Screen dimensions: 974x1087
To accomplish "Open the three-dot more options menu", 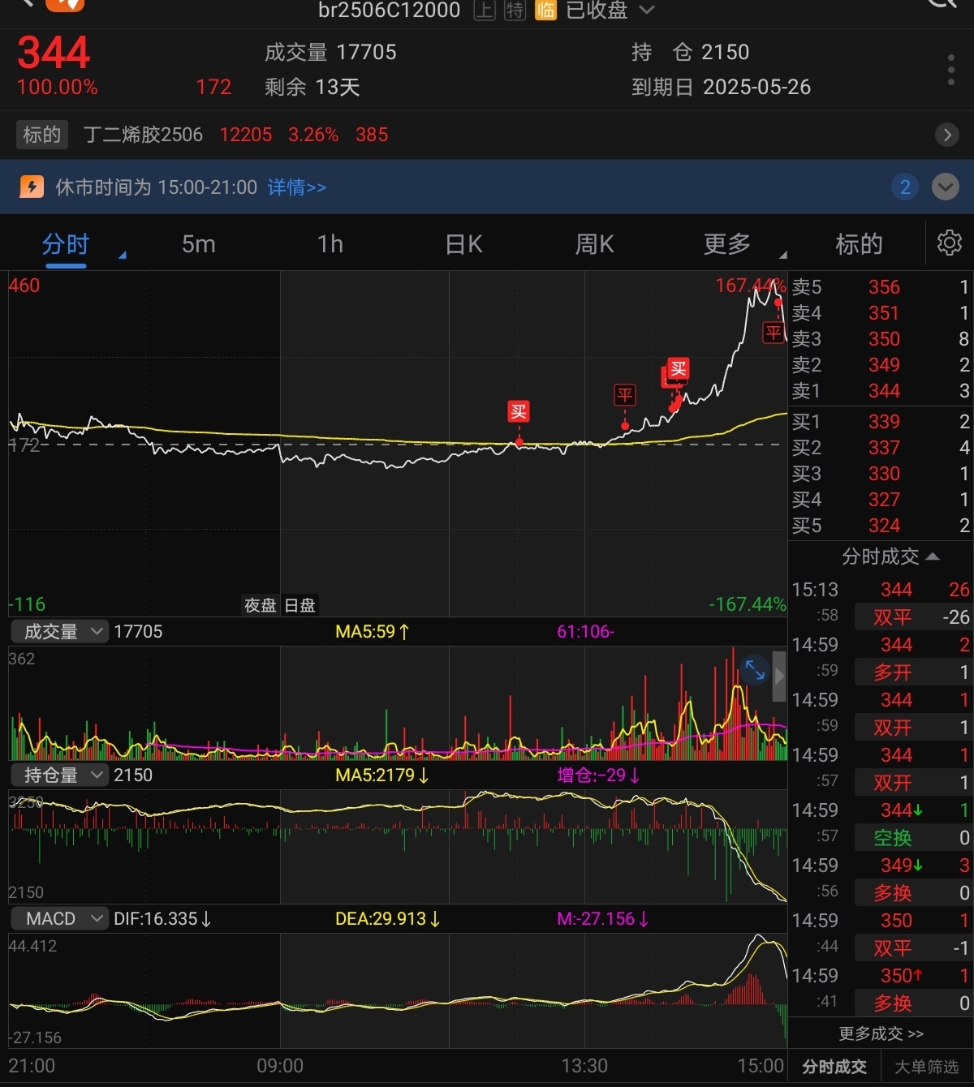I will click(x=950, y=70).
